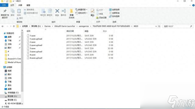Open recent locations dropdown beside forward arrow
This screenshot has width=195, height=109.
11,26
